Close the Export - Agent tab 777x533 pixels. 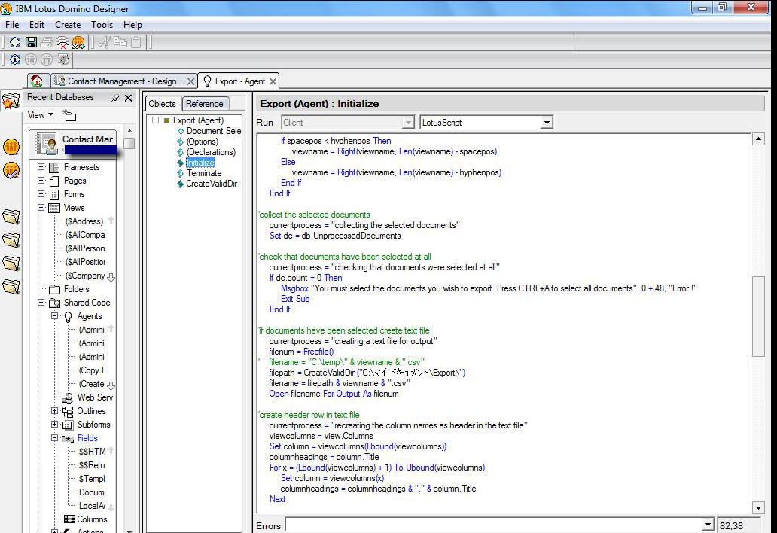pyautogui.click(x=273, y=81)
